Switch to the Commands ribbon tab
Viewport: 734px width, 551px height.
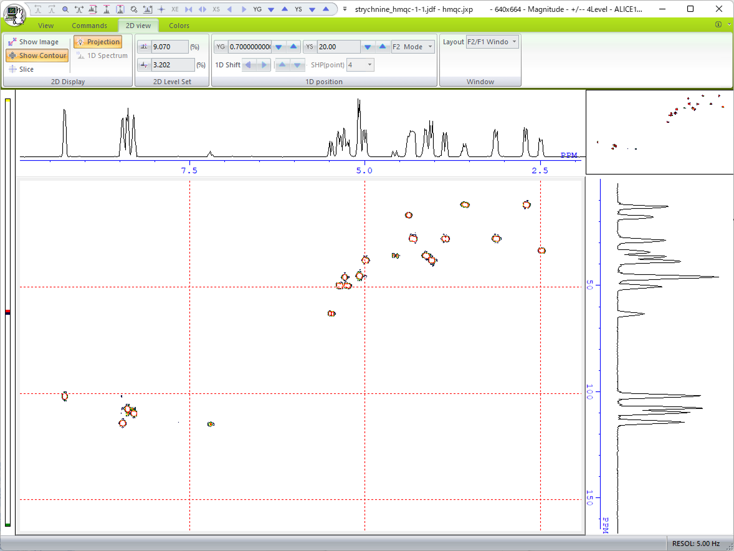89,26
